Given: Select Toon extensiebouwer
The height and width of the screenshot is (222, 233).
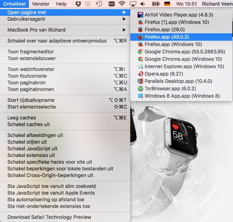Looking at the screenshot, I should [x=65, y=58].
